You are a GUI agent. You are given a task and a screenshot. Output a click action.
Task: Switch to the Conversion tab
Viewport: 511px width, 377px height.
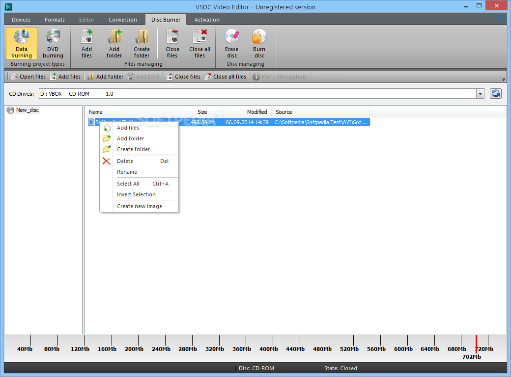[123, 20]
